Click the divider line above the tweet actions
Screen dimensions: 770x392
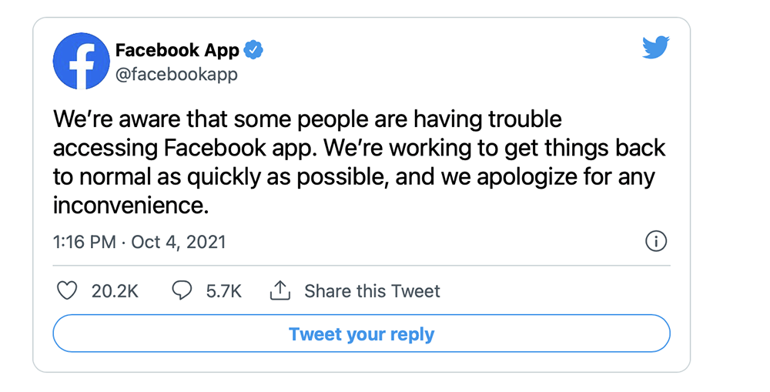(361, 266)
